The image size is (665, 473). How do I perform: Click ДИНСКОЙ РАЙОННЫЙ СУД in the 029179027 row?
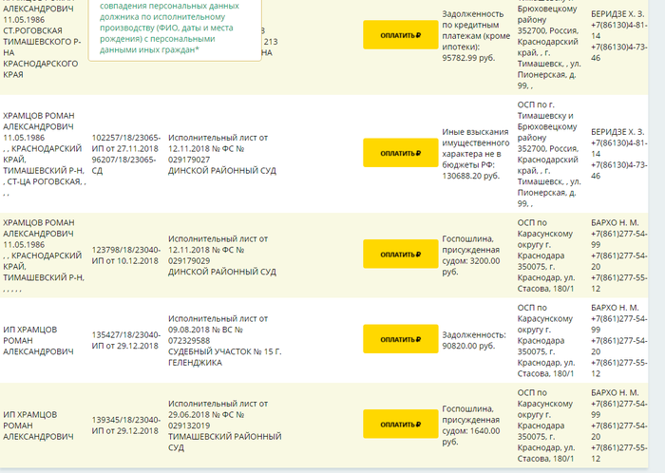point(221,171)
